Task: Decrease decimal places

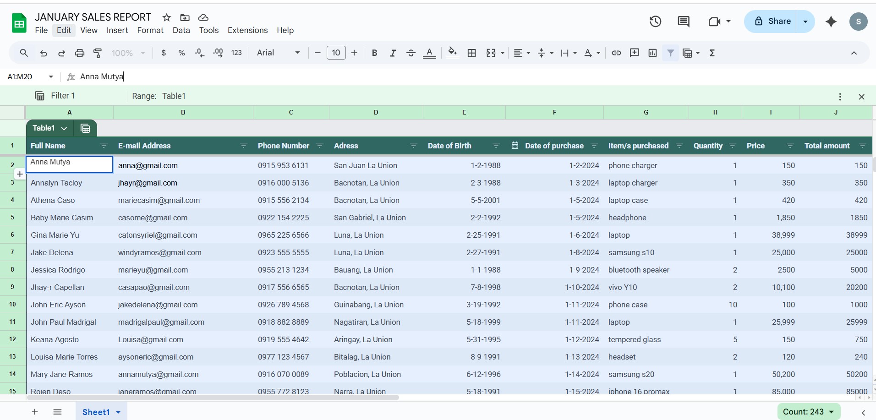Action: [x=200, y=53]
